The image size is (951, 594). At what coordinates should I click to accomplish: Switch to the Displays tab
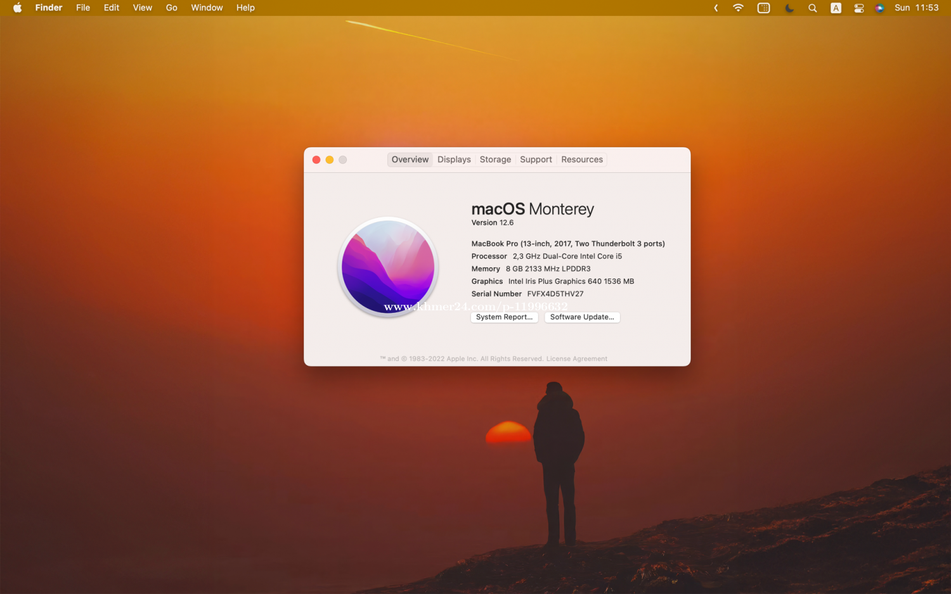pyautogui.click(x=454, y=160)
